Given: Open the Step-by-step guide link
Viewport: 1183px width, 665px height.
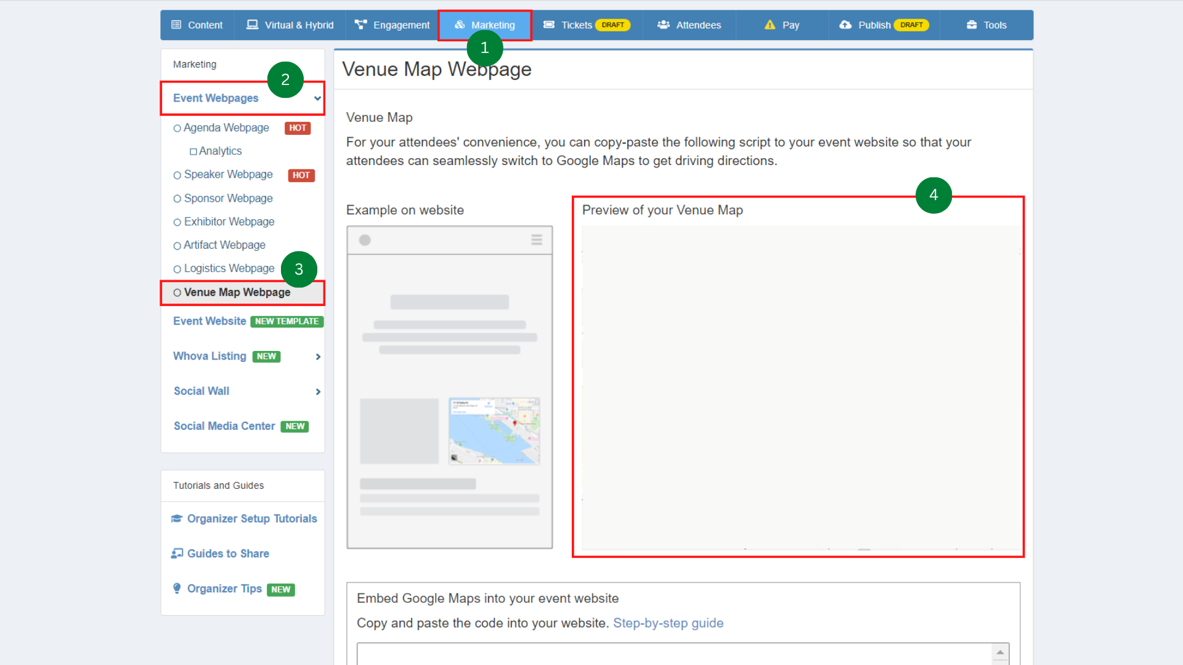Looking at the screenshot, I should [668, 624].
